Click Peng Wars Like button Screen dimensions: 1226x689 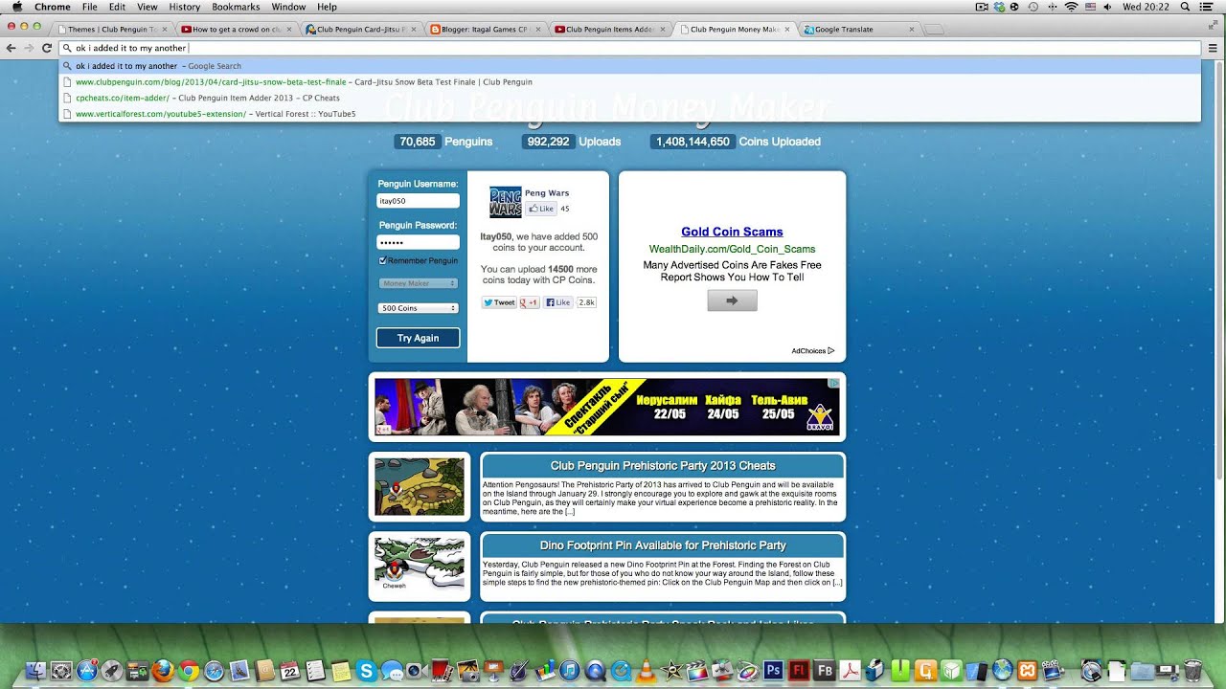click(x=540, y=209)
